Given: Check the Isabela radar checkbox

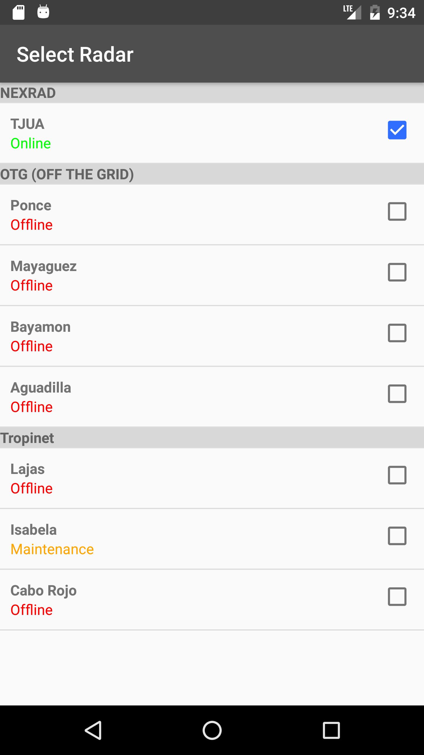Looking at the screenshot, I should 397,536.
